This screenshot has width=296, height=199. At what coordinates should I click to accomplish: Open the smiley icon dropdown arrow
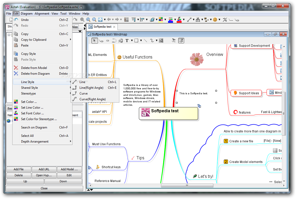pos(219,20)
